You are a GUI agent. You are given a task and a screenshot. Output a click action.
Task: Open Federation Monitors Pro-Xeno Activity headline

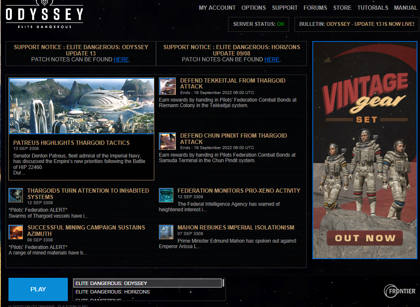pyautogui.click(x=239, y=191)
